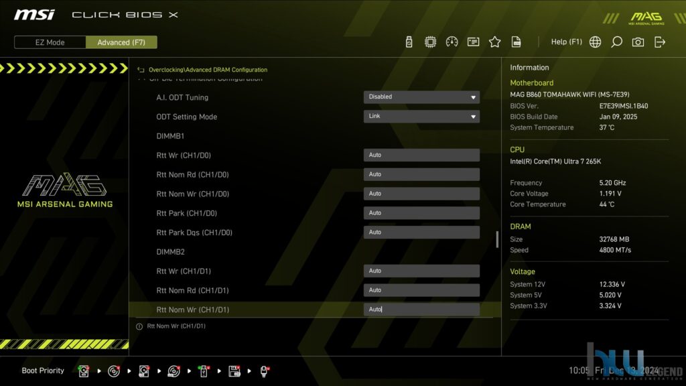686x386 pixels.
Task: Select the Advanced (F7) tab
Action: tap(121, 42)
